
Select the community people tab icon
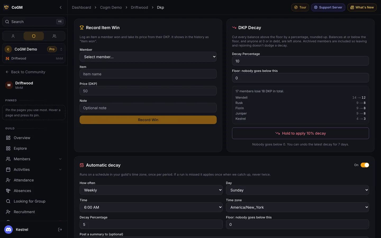click(54, 36)
